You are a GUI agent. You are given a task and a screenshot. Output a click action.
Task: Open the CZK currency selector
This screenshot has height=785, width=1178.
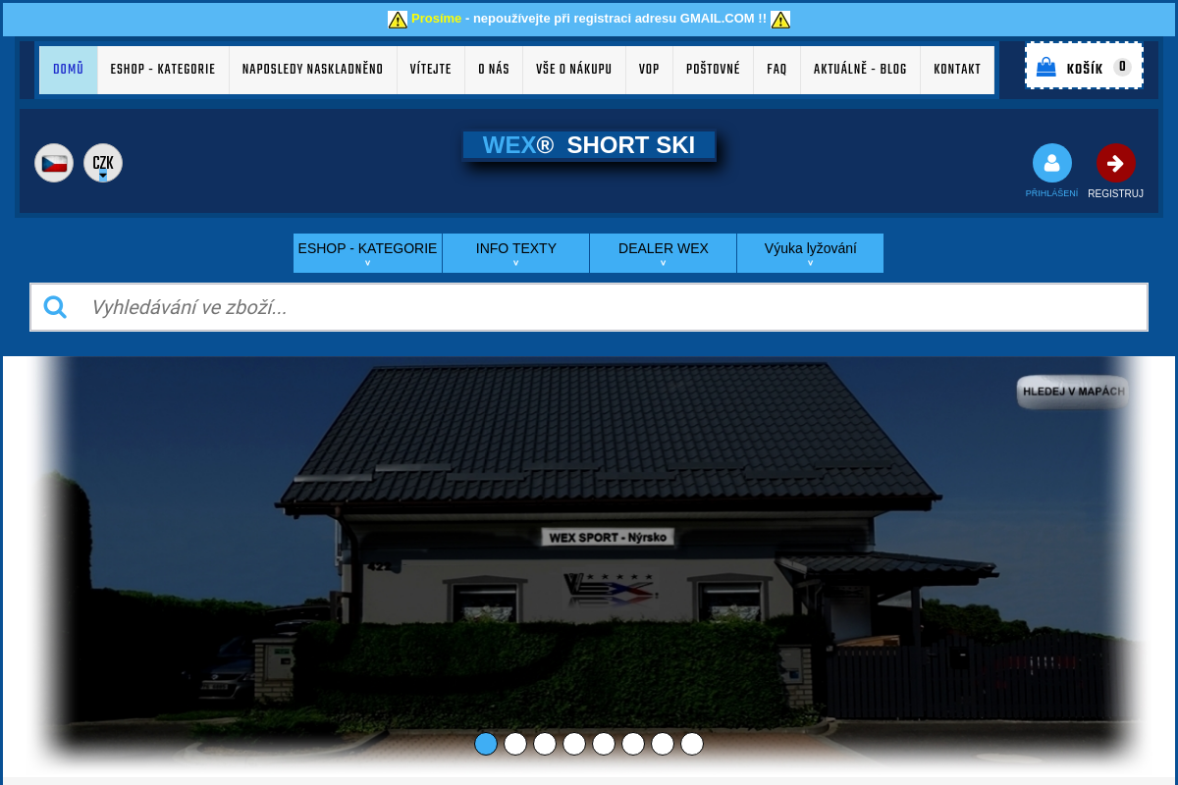click(103, 163)
